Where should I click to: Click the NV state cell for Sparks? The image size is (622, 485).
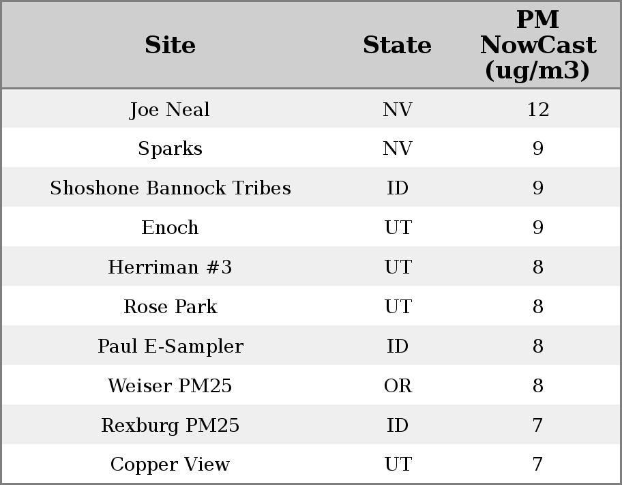397,149
